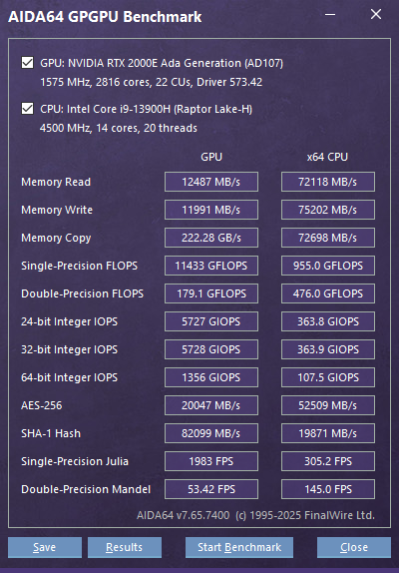Select the GPU Memory Read result box

pos(211,182)
